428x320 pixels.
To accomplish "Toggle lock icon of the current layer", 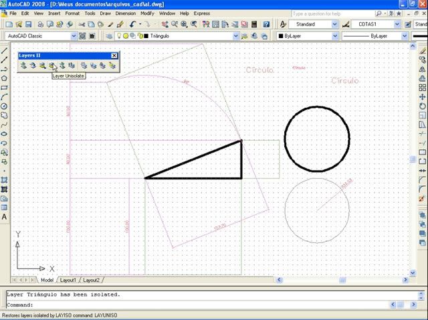I will click(x=139, y=35).
